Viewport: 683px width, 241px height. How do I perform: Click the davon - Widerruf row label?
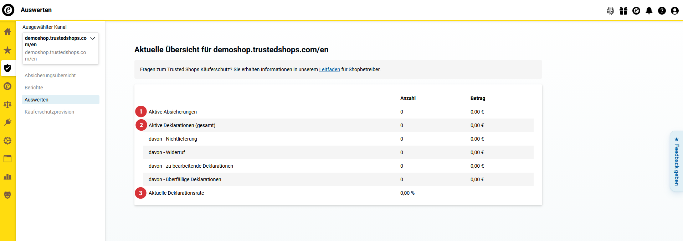click(x=167, y=152)
